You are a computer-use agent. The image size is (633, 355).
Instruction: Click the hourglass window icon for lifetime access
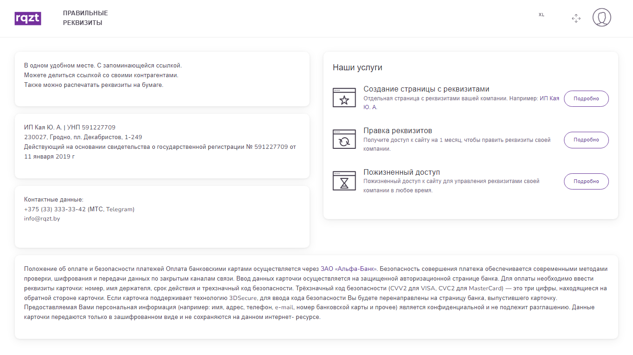344,181
